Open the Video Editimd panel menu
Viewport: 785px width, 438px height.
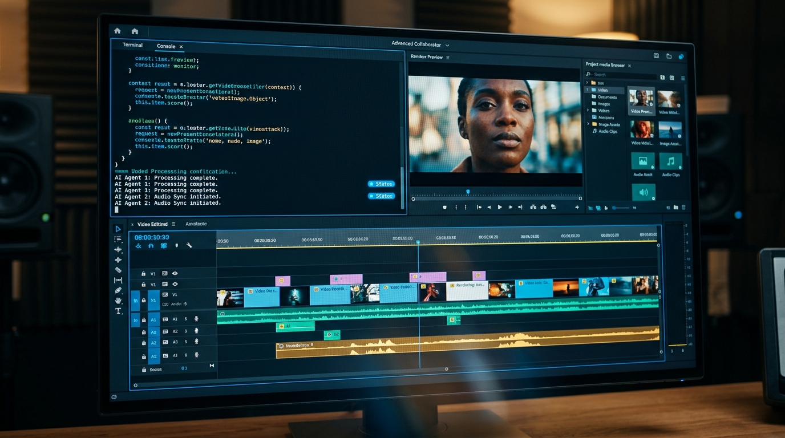(173, 224)
